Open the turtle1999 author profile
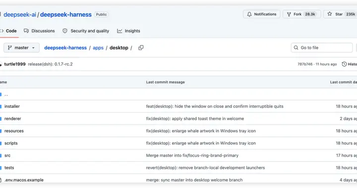357x188 pixels. click(15, 64)
